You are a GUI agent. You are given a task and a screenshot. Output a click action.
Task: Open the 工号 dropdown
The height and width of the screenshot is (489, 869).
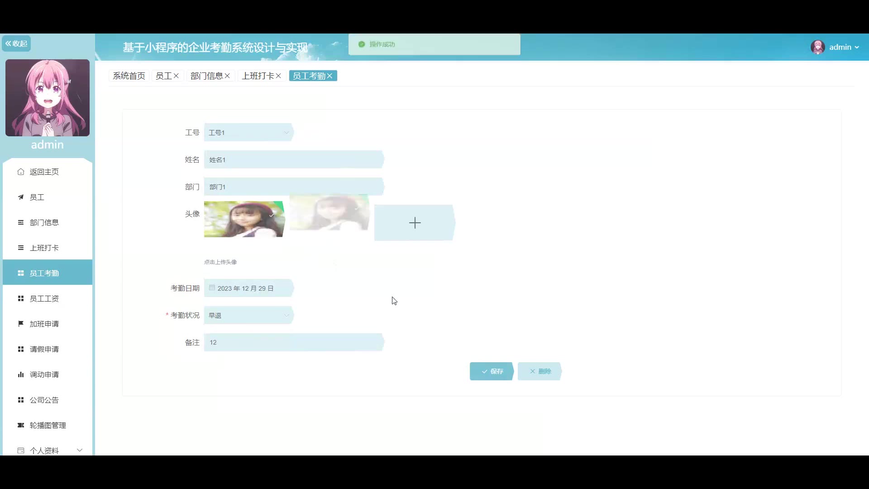tap(248, 132)
